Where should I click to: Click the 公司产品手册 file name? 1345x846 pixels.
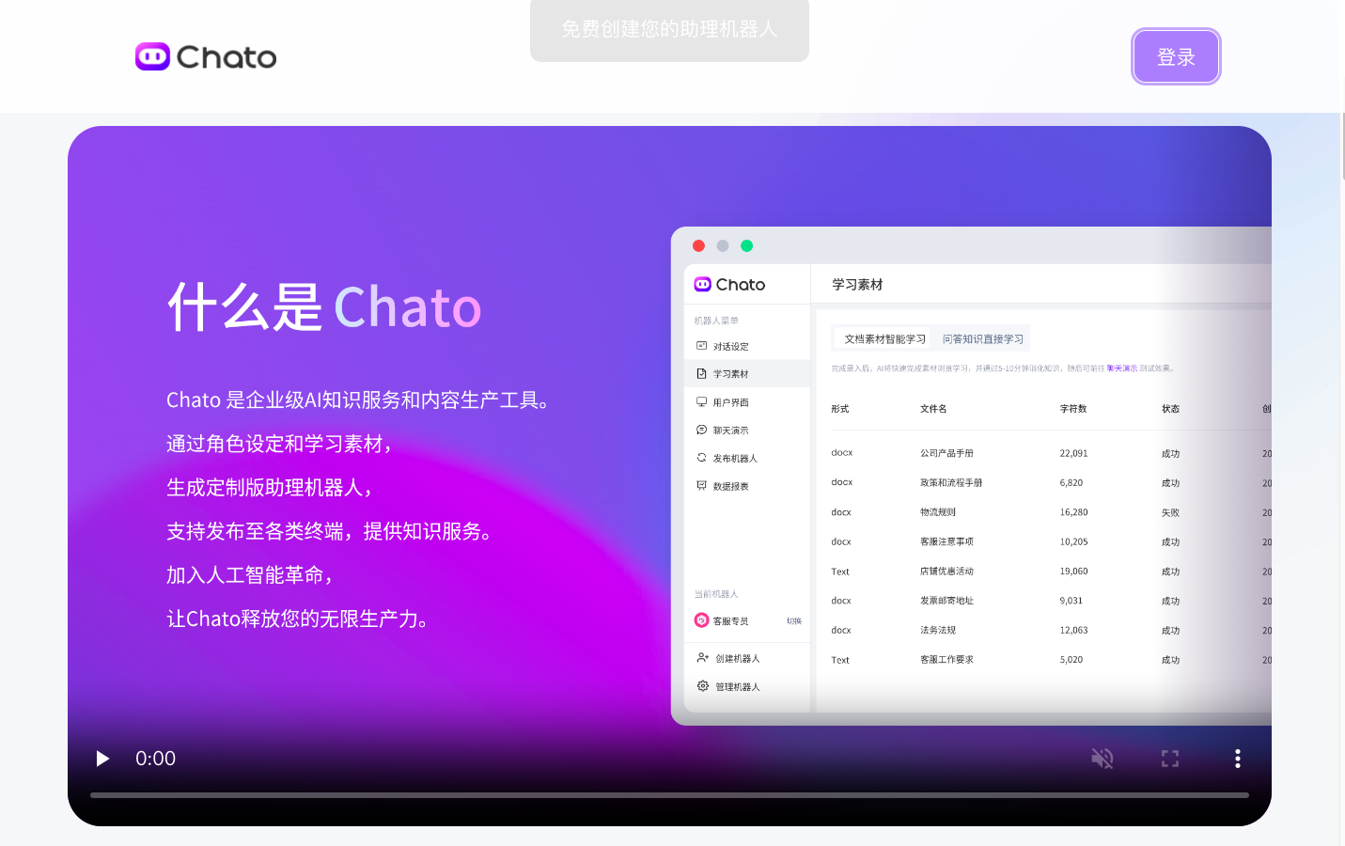[x=946, y=453]
